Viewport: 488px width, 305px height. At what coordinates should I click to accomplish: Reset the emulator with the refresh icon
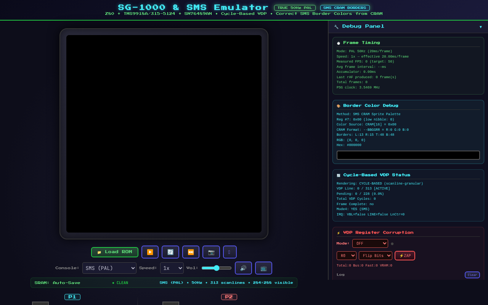170,252
